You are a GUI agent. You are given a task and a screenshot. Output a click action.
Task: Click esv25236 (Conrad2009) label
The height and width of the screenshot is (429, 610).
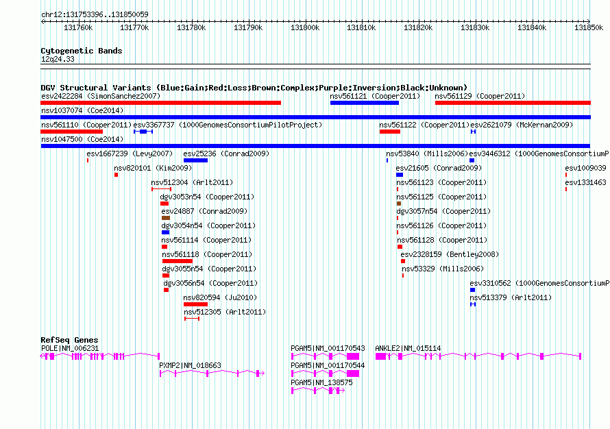226,154
